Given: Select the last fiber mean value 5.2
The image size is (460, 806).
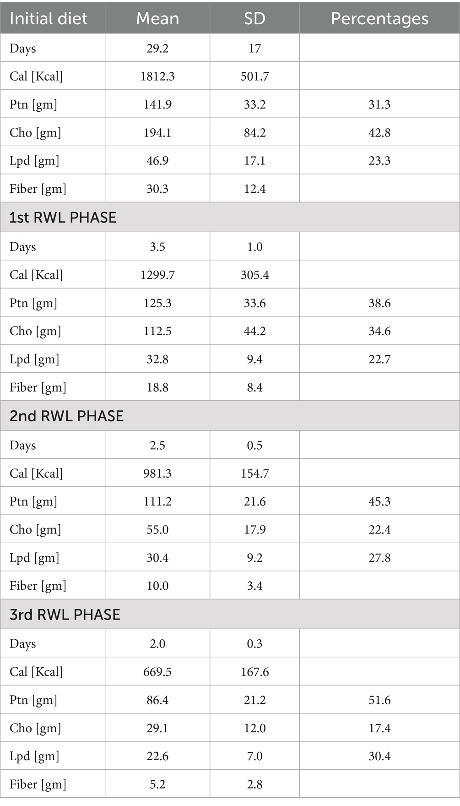Looking at the screenshot, I should click(x=157, y=784).
